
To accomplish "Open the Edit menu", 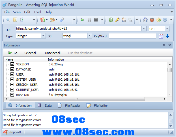I will (x=27, y=12).
